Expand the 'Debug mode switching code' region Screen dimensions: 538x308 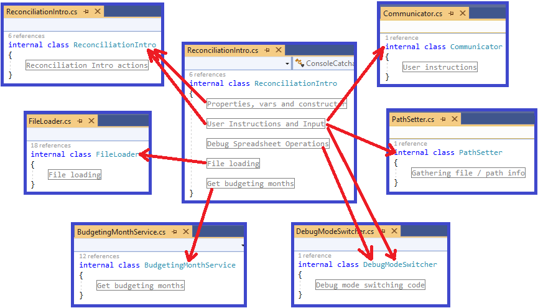pyautogui.click(x=370, y=284)
